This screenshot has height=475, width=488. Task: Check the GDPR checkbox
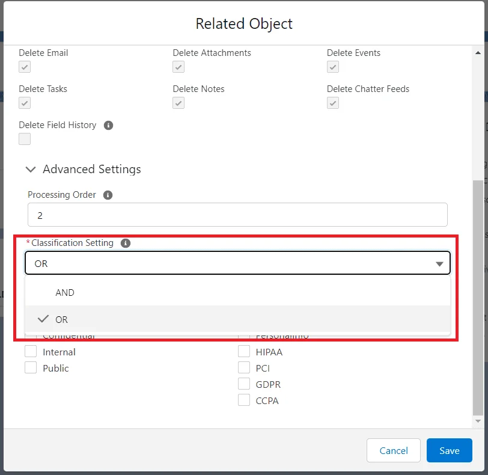point(244,384)
